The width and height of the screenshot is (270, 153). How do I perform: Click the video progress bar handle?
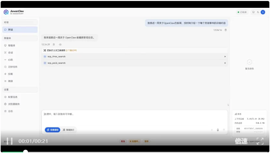[25, 151]
